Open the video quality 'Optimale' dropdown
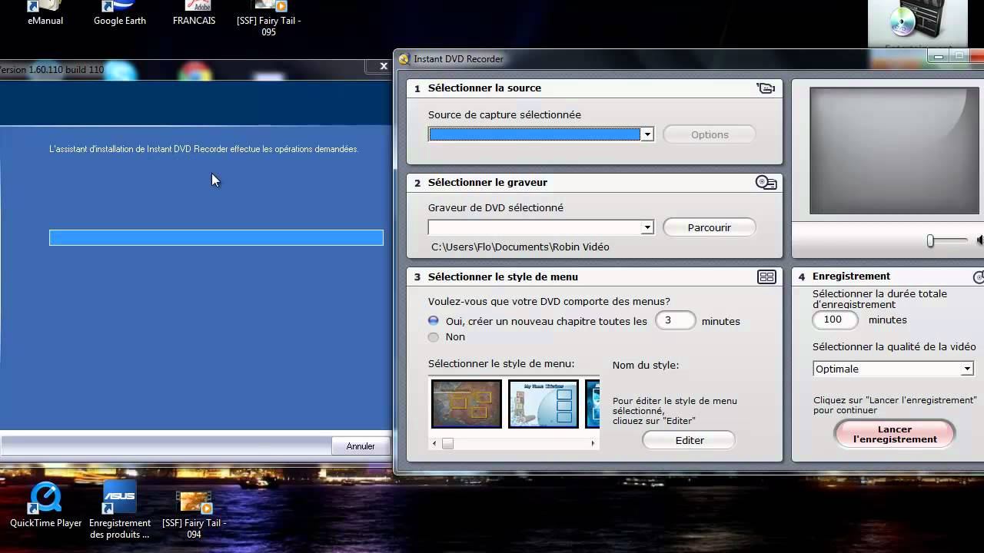 click(x=967, y=369)
